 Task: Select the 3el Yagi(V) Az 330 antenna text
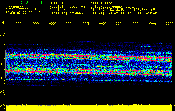tap(124, 13)
